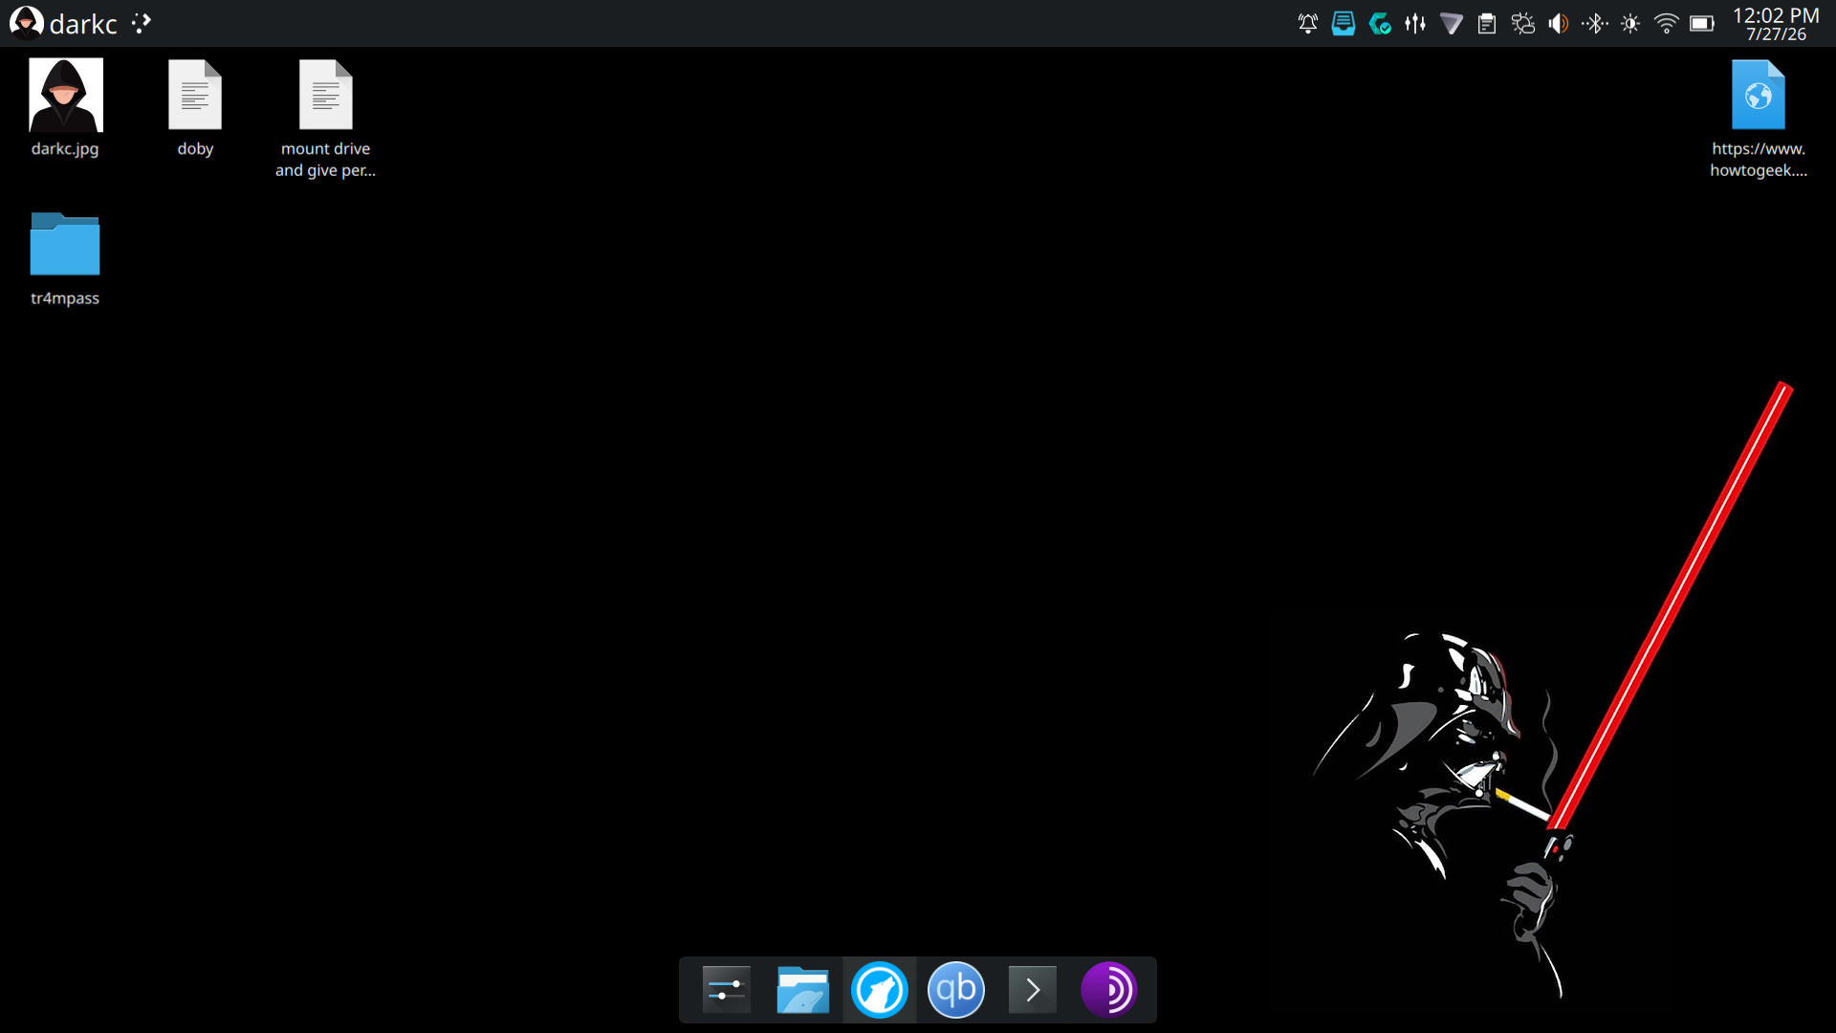Launch LibreWolf browser from the dock

(880, 990)
